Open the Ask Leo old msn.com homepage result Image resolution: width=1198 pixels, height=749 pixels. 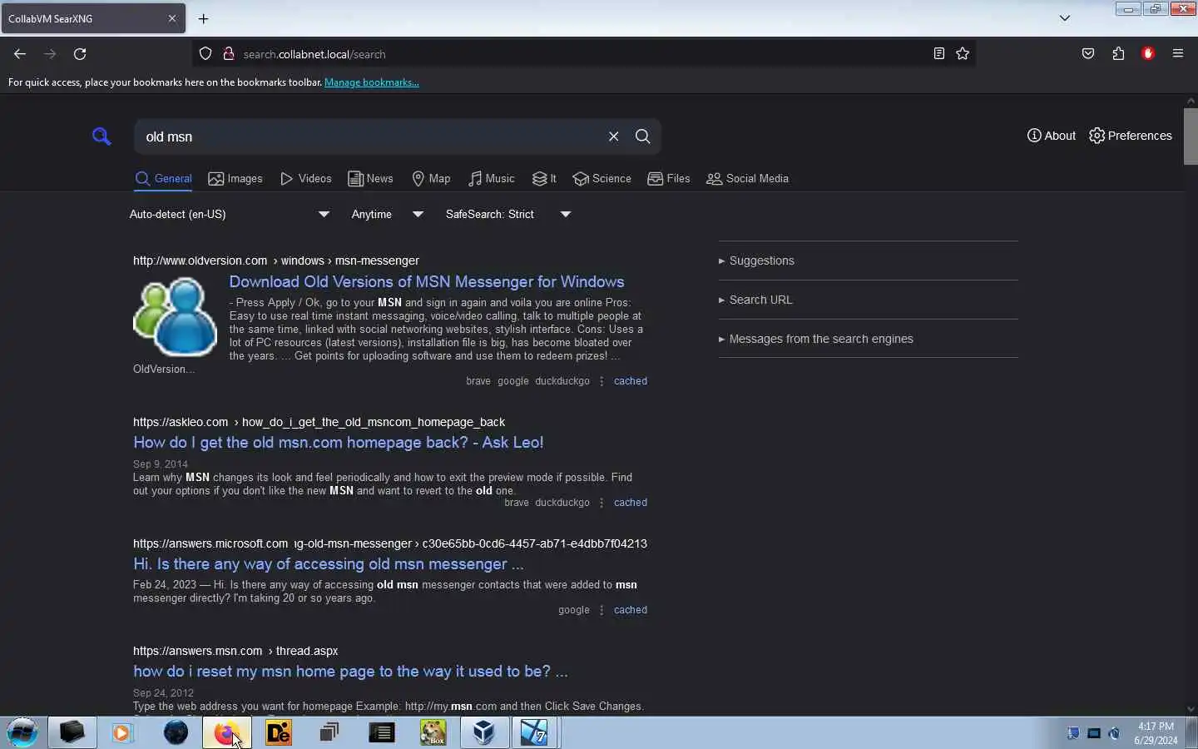point(339,443)
